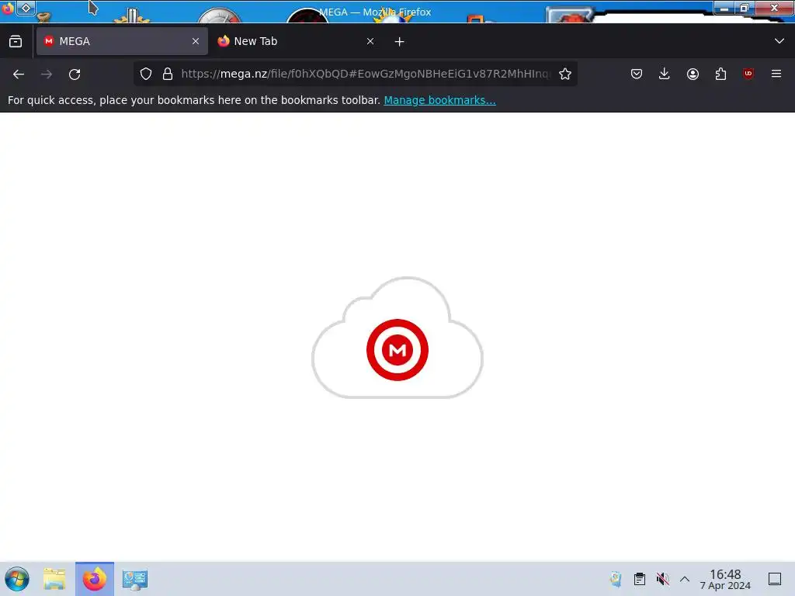The image size is (795, 596).
Task: Unmute the volume tray icon
Action: coord(662,579)
